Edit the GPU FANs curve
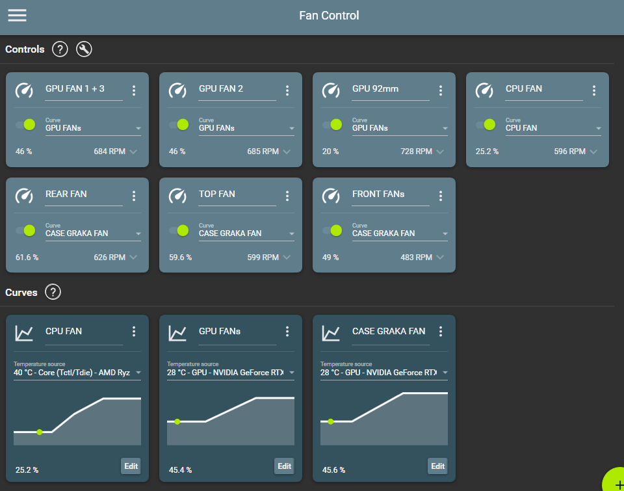The image size is (624, 491). [x=284, y=466]
